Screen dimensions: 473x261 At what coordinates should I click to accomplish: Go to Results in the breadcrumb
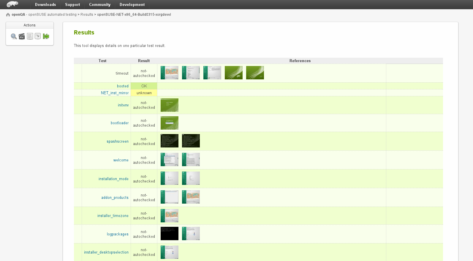pyautogui.click(x=87, y=15)
